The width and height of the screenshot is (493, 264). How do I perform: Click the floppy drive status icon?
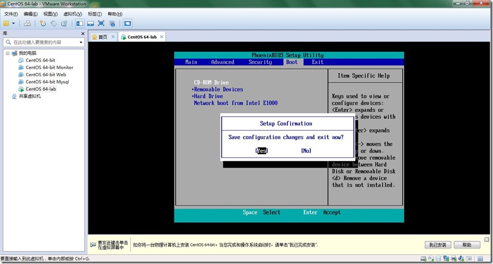pos(438,258)
